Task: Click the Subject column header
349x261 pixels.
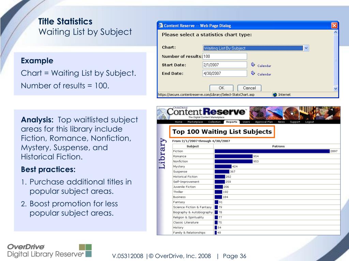Action: tap(193, 146)
